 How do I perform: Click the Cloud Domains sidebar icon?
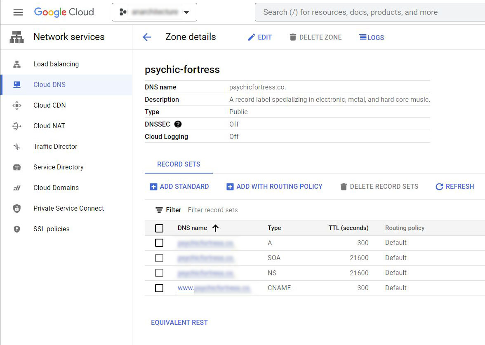17,188
